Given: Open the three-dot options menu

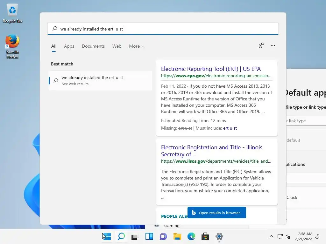Looking at the screenshot, I should [x=273, y=45].
